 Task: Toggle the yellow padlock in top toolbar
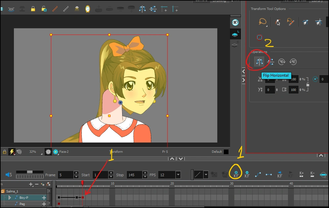(x=33, y=9)
